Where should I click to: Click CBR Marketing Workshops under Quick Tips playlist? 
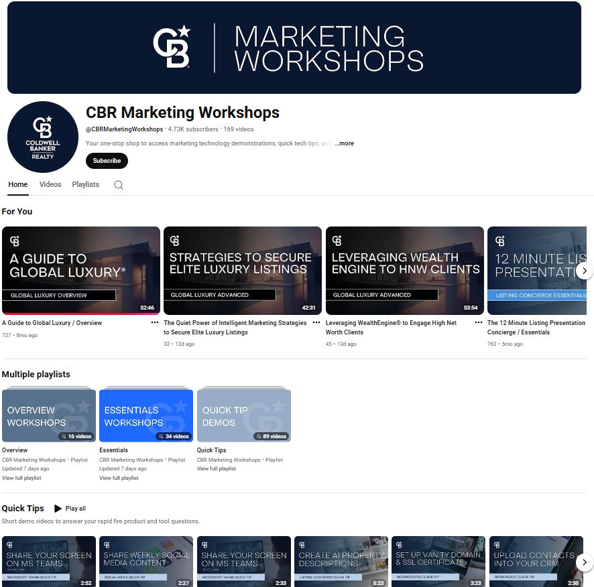pos(229,460)
